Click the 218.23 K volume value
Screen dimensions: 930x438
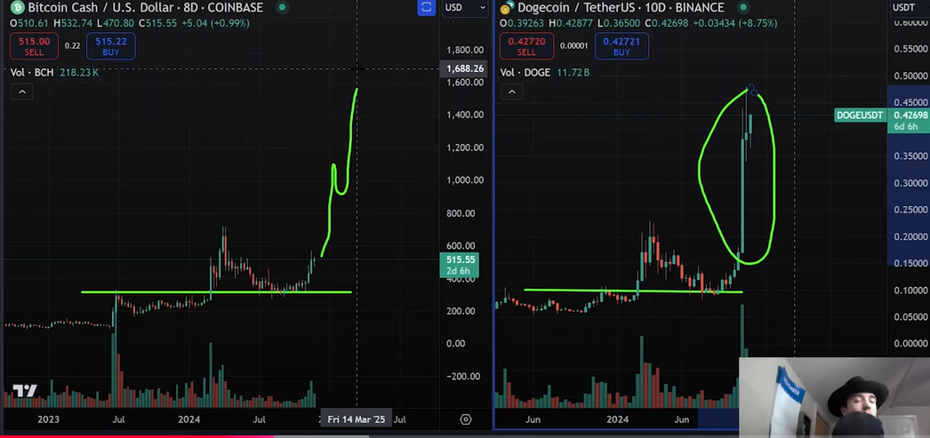pos(79,72)
